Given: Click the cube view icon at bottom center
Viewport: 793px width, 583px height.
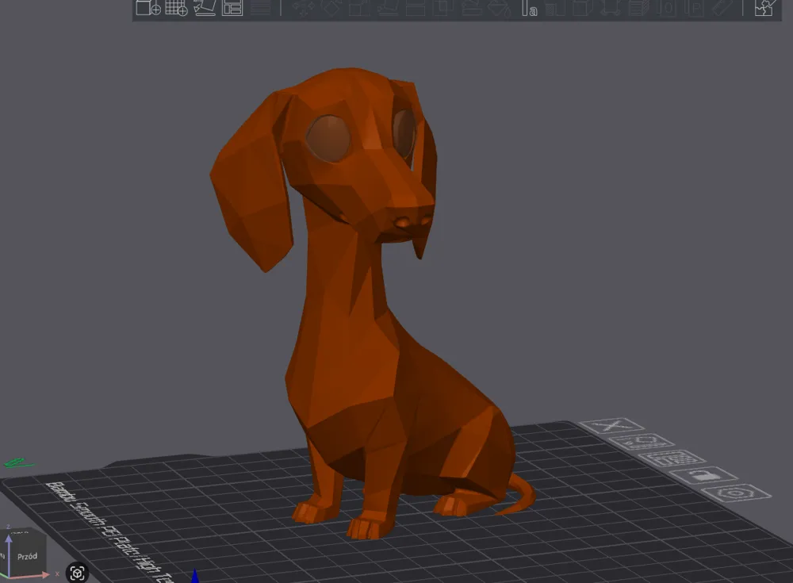Looking at the screenshot, I should (x=77, y=573).
